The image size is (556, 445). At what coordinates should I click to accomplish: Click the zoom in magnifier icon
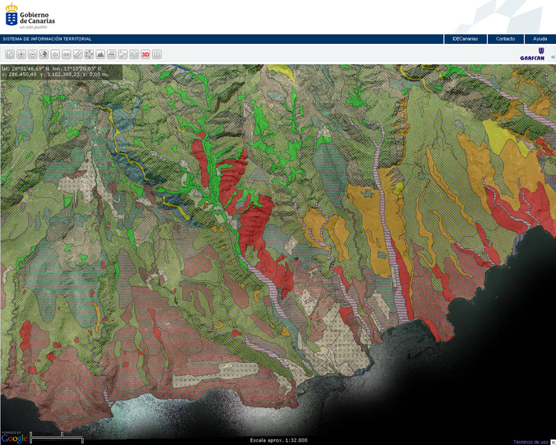click(x=21, y=54)
